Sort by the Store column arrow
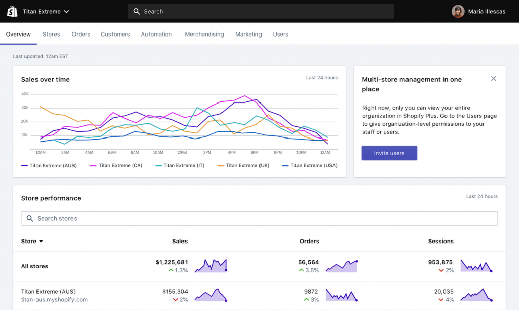The width and height of the screenshot is (519, 310). coord(41,242)
